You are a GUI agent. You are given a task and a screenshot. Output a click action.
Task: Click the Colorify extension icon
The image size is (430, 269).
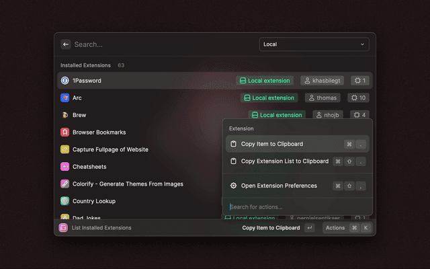coord(64,184)
